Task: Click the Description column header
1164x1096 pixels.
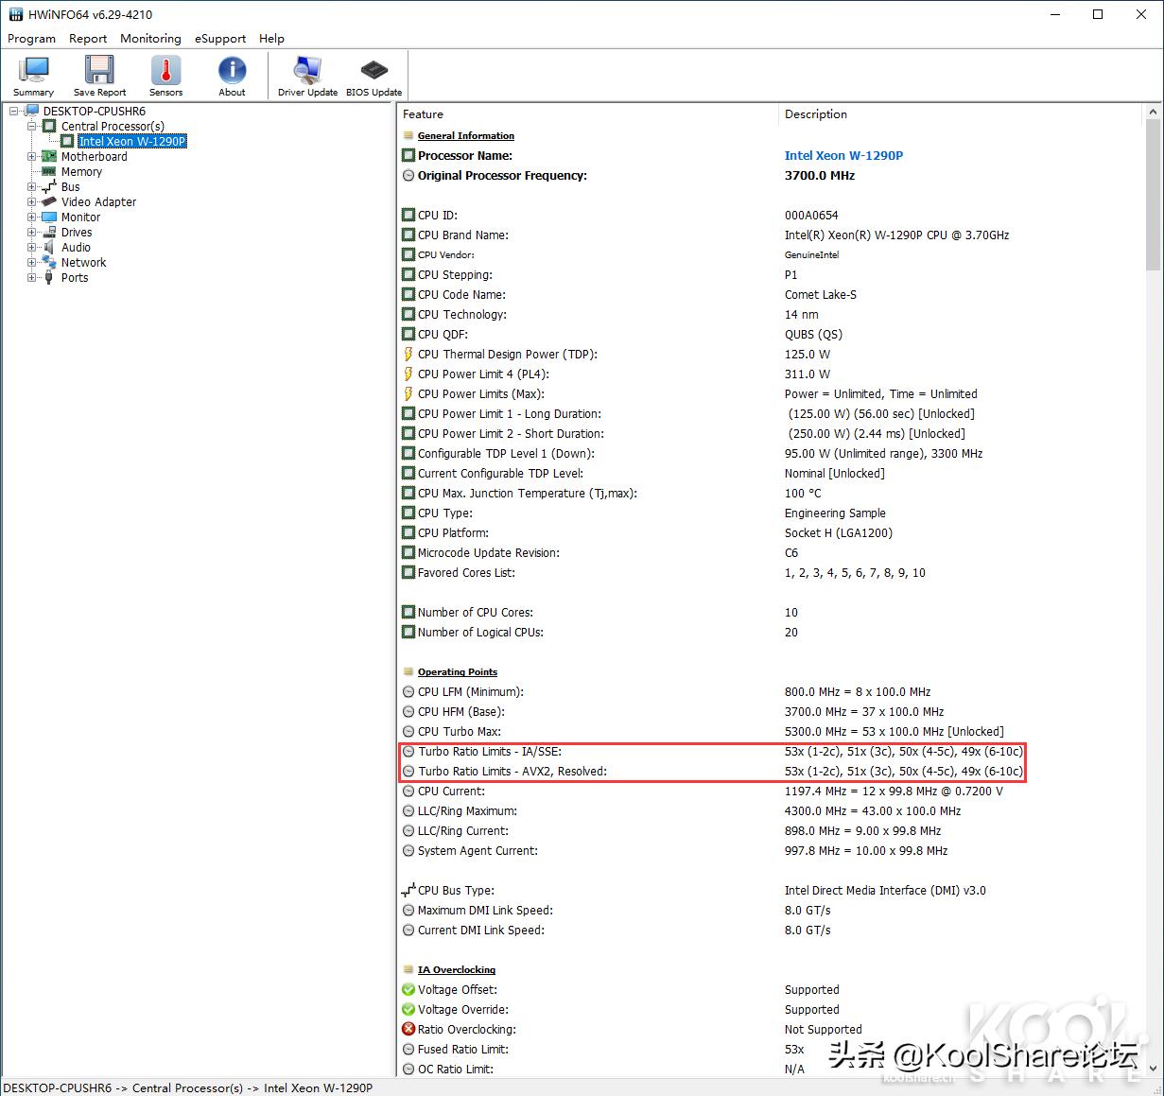Action: click(x=962, y=114)
